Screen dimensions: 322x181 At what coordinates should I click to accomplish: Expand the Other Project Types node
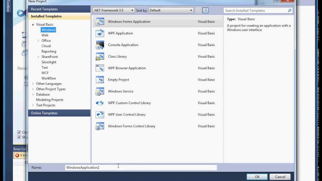point(33,89)
